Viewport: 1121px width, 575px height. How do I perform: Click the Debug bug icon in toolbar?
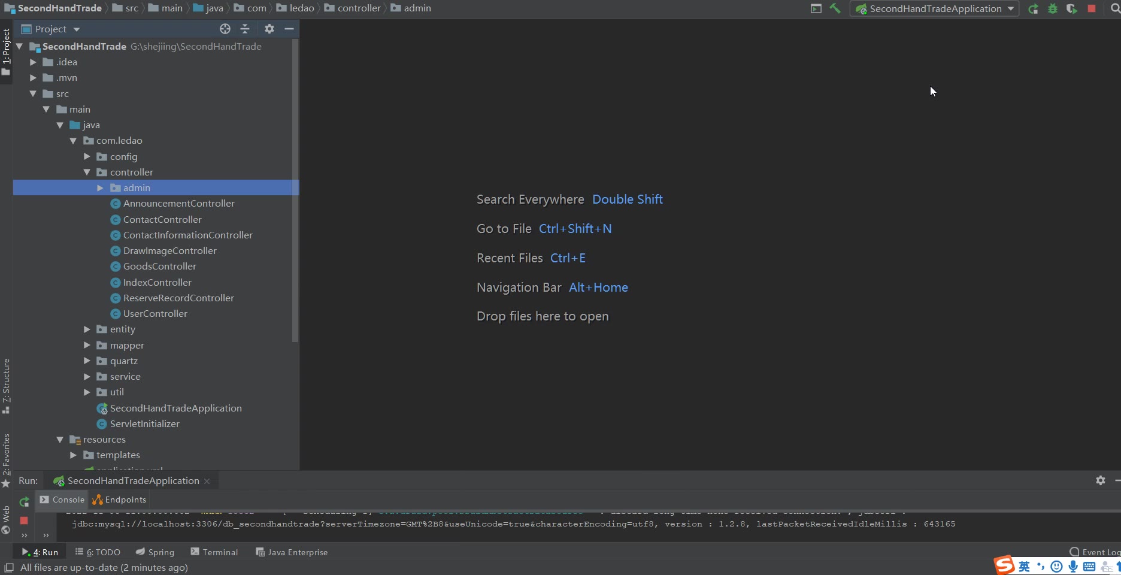pyautogui.click(x=1052, y=9)
